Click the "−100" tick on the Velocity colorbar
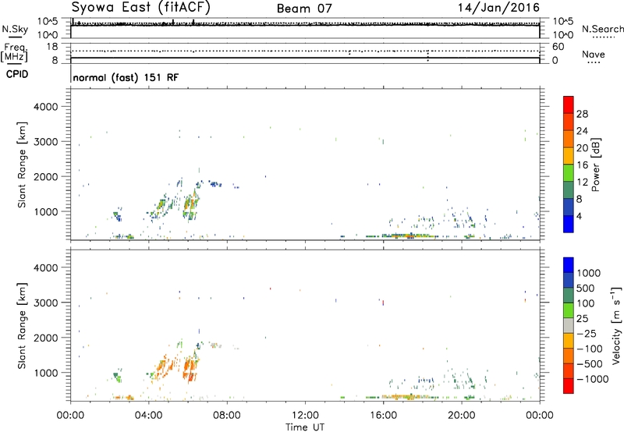624x432 pixels. (x=590, y=349)
